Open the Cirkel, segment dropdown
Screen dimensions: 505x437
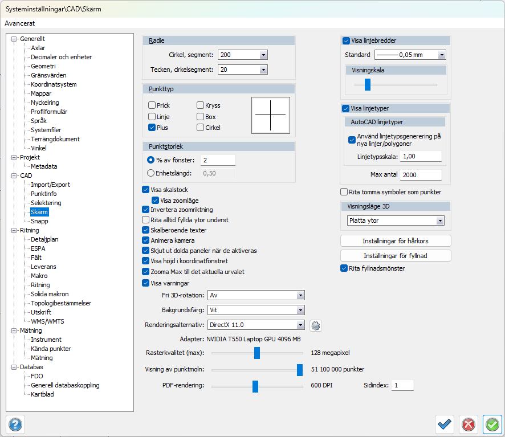point(242,55)
